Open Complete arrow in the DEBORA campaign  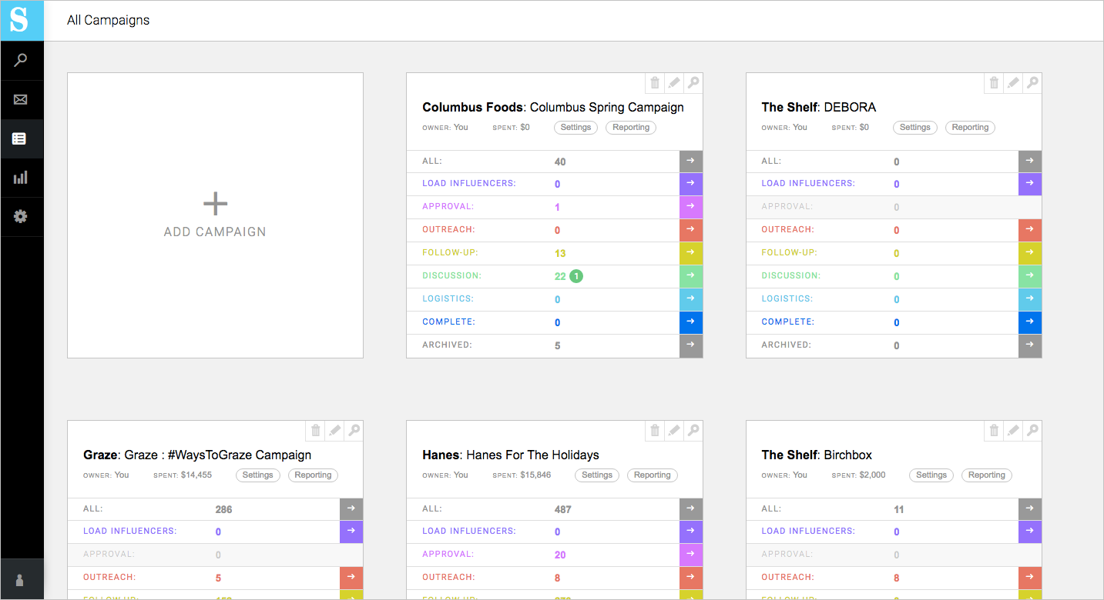(x=1030, y=322)
